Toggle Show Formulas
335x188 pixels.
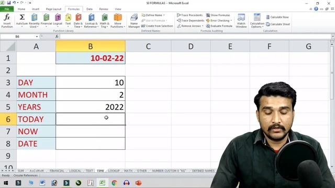coord(218,15)
